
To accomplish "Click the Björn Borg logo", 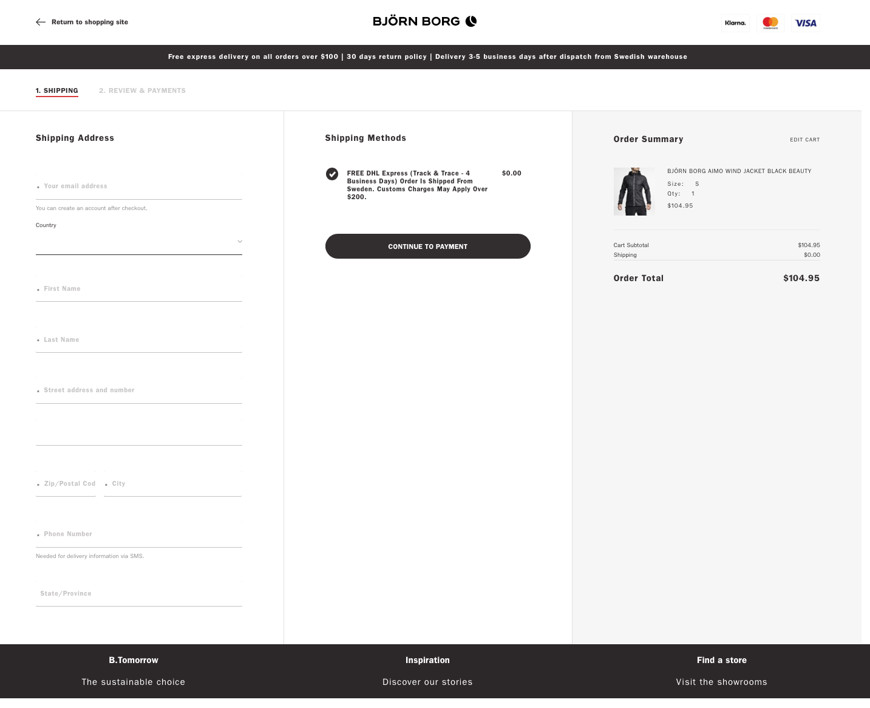I will click(425, 21).
